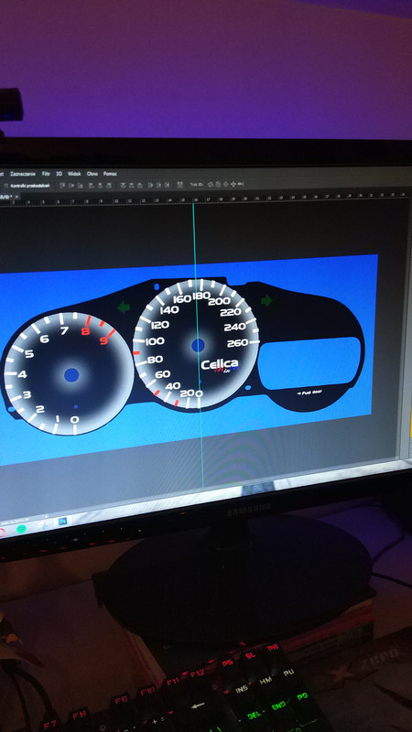Viewport: 412px width, 732px height.
Task: Click the distribute left edges icon
Action: pyautogui.click(x=150, y=185)
